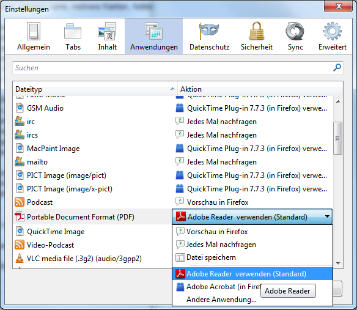Image resolution: width=357 pixels, height=310 pixels.
Task: Select the Video-Podcast label
Action: pos(50,245)
